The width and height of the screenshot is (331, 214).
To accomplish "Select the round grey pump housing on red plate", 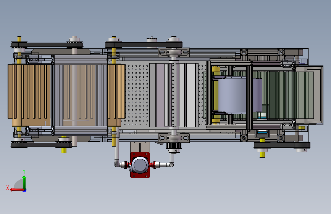I will pyautogui.click(x=140, y=165).
